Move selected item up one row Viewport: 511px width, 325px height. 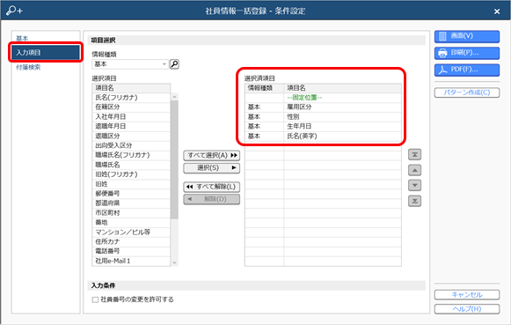pyautogui.click(x=414, y=170)
